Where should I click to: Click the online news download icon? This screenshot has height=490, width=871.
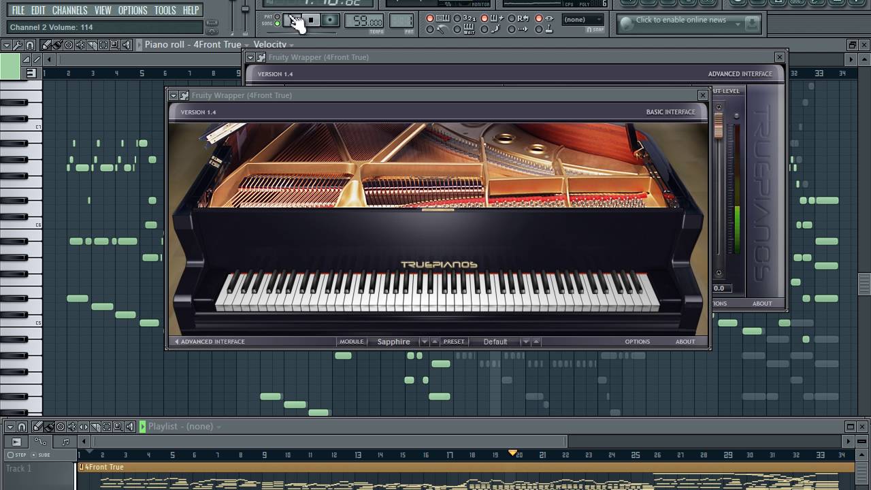pos(751,24)
